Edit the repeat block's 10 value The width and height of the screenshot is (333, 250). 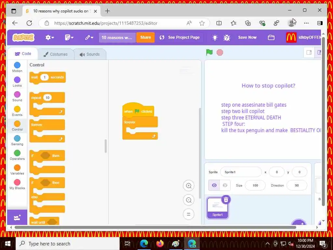tap(47, 98)
